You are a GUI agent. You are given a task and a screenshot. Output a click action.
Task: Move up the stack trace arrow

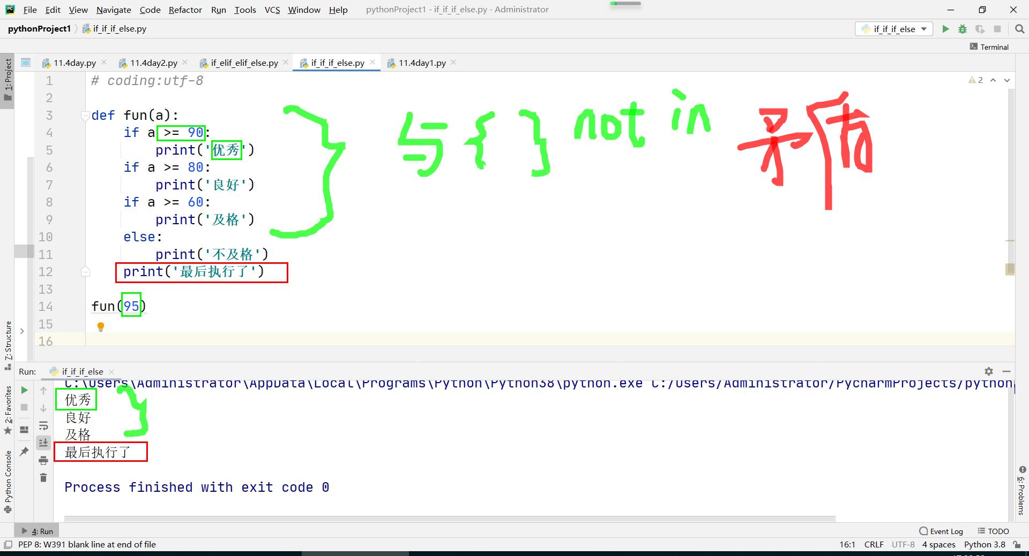tap(43, 391)
